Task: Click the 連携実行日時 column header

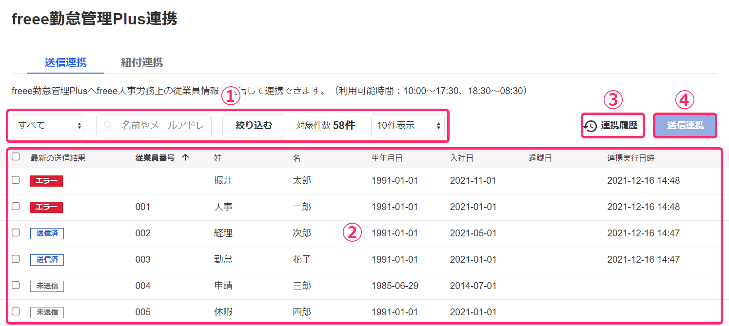Action: click(630, 158)
